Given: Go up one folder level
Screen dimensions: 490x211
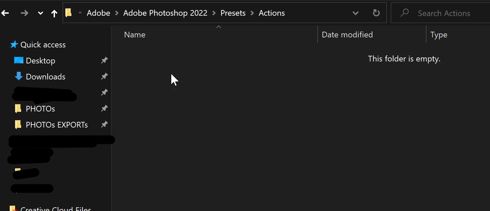Looking at the screenshot, I should pos(54,13).
